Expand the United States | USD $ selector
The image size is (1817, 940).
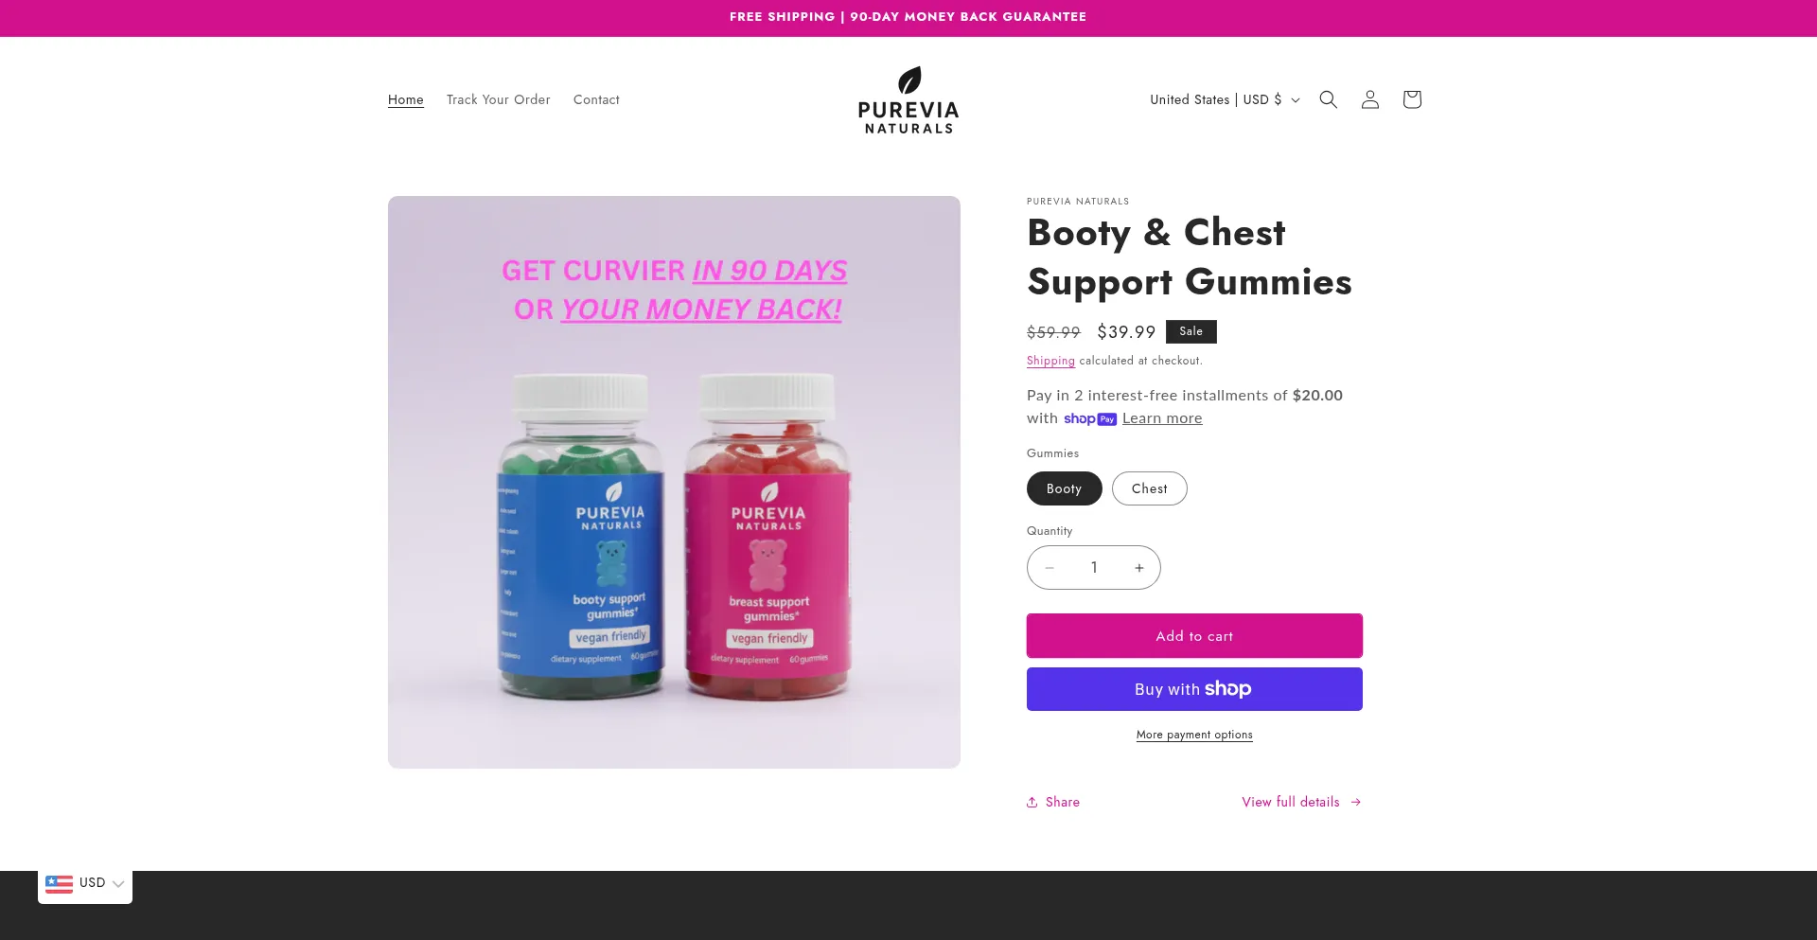click(x=1225, y=99)
